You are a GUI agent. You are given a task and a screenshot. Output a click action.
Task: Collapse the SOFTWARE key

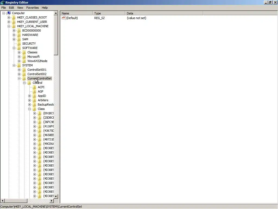point(14,48)
